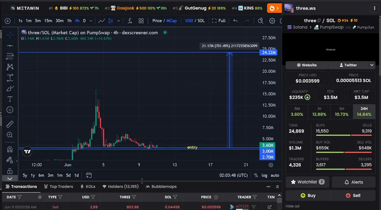
Task: Show chart values in USD
Action: tap(189, 21)
